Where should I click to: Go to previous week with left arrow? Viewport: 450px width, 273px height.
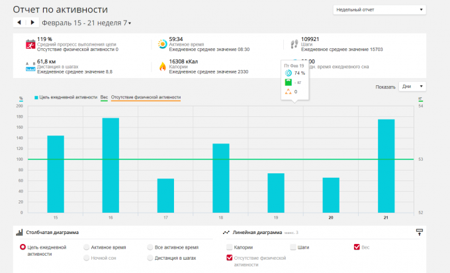(20, 22)
